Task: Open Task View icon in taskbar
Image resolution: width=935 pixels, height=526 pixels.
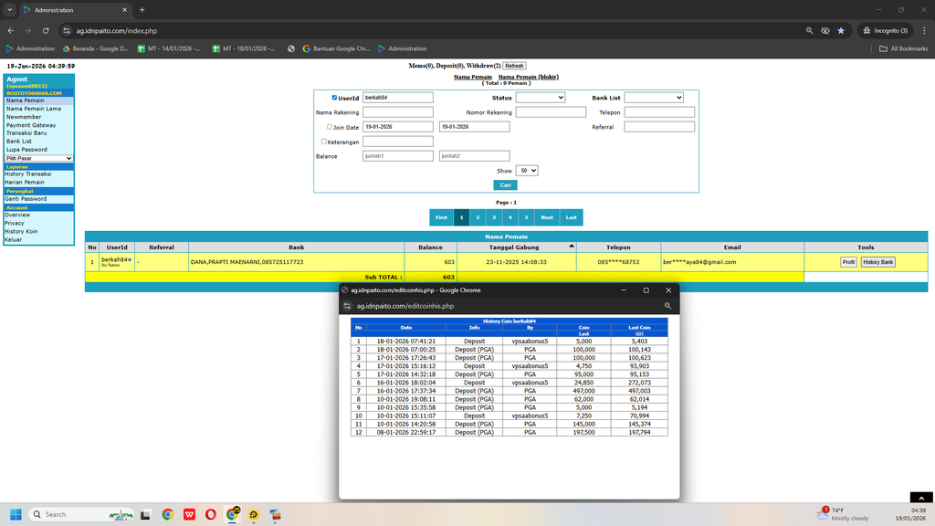Action: (145, 515)
